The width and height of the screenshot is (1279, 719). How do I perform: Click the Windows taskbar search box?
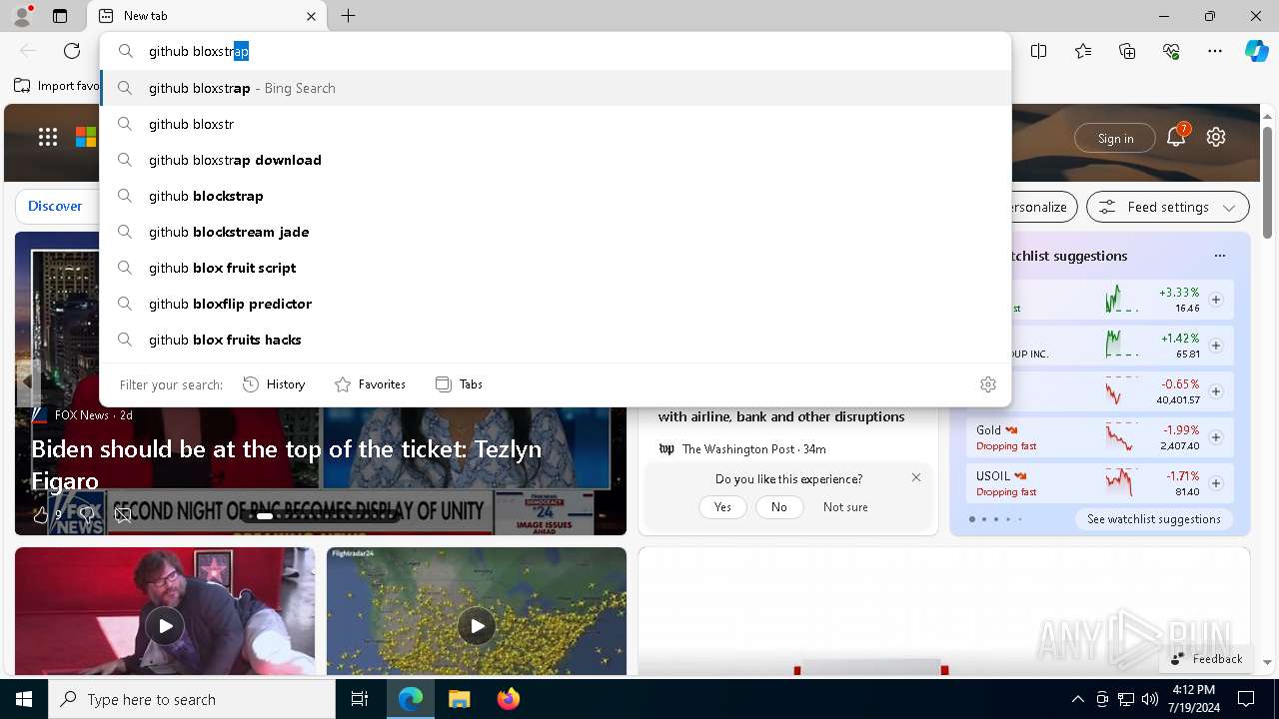coord(192,699)
